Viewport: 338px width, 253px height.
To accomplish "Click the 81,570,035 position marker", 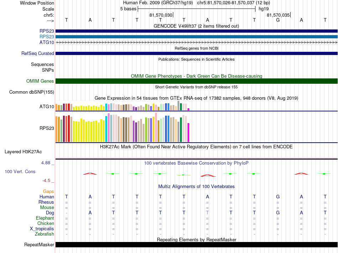I will [279, 15].
